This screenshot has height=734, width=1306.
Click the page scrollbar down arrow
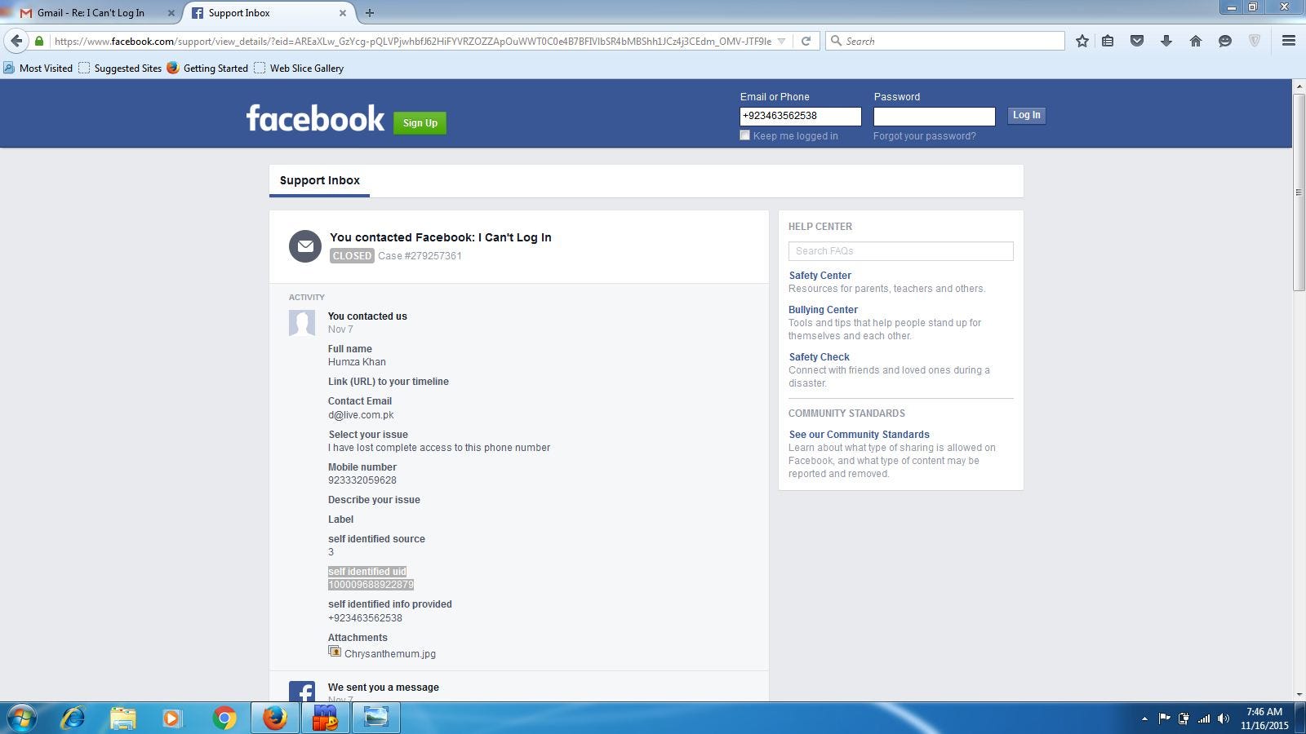[x=1299, y=694]
